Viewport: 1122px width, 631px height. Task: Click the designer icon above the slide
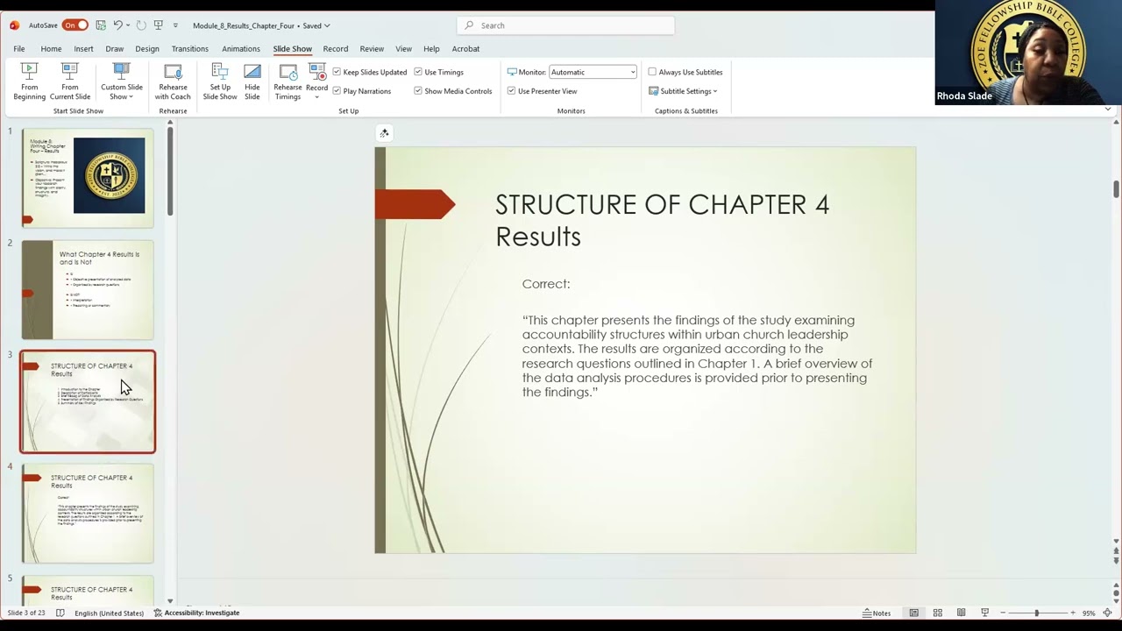click(x=384, y=133)
